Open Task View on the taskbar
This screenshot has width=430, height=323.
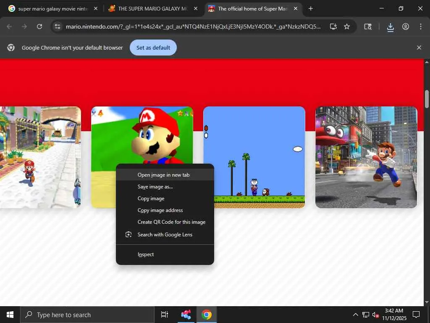(x=165, y=315)
